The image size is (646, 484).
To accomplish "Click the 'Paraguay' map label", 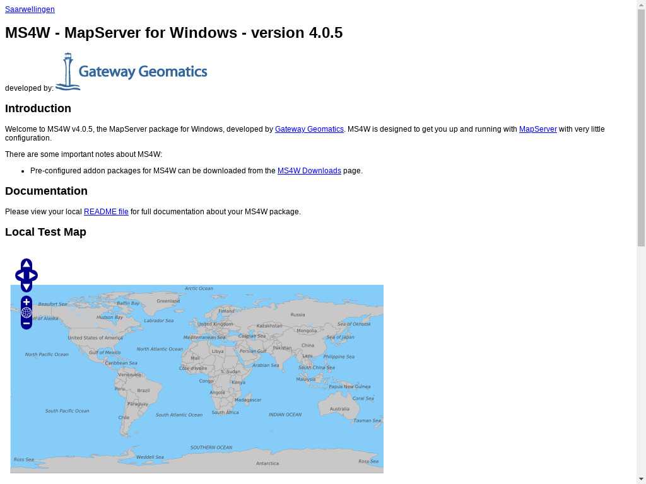I will tap(138, 404).
